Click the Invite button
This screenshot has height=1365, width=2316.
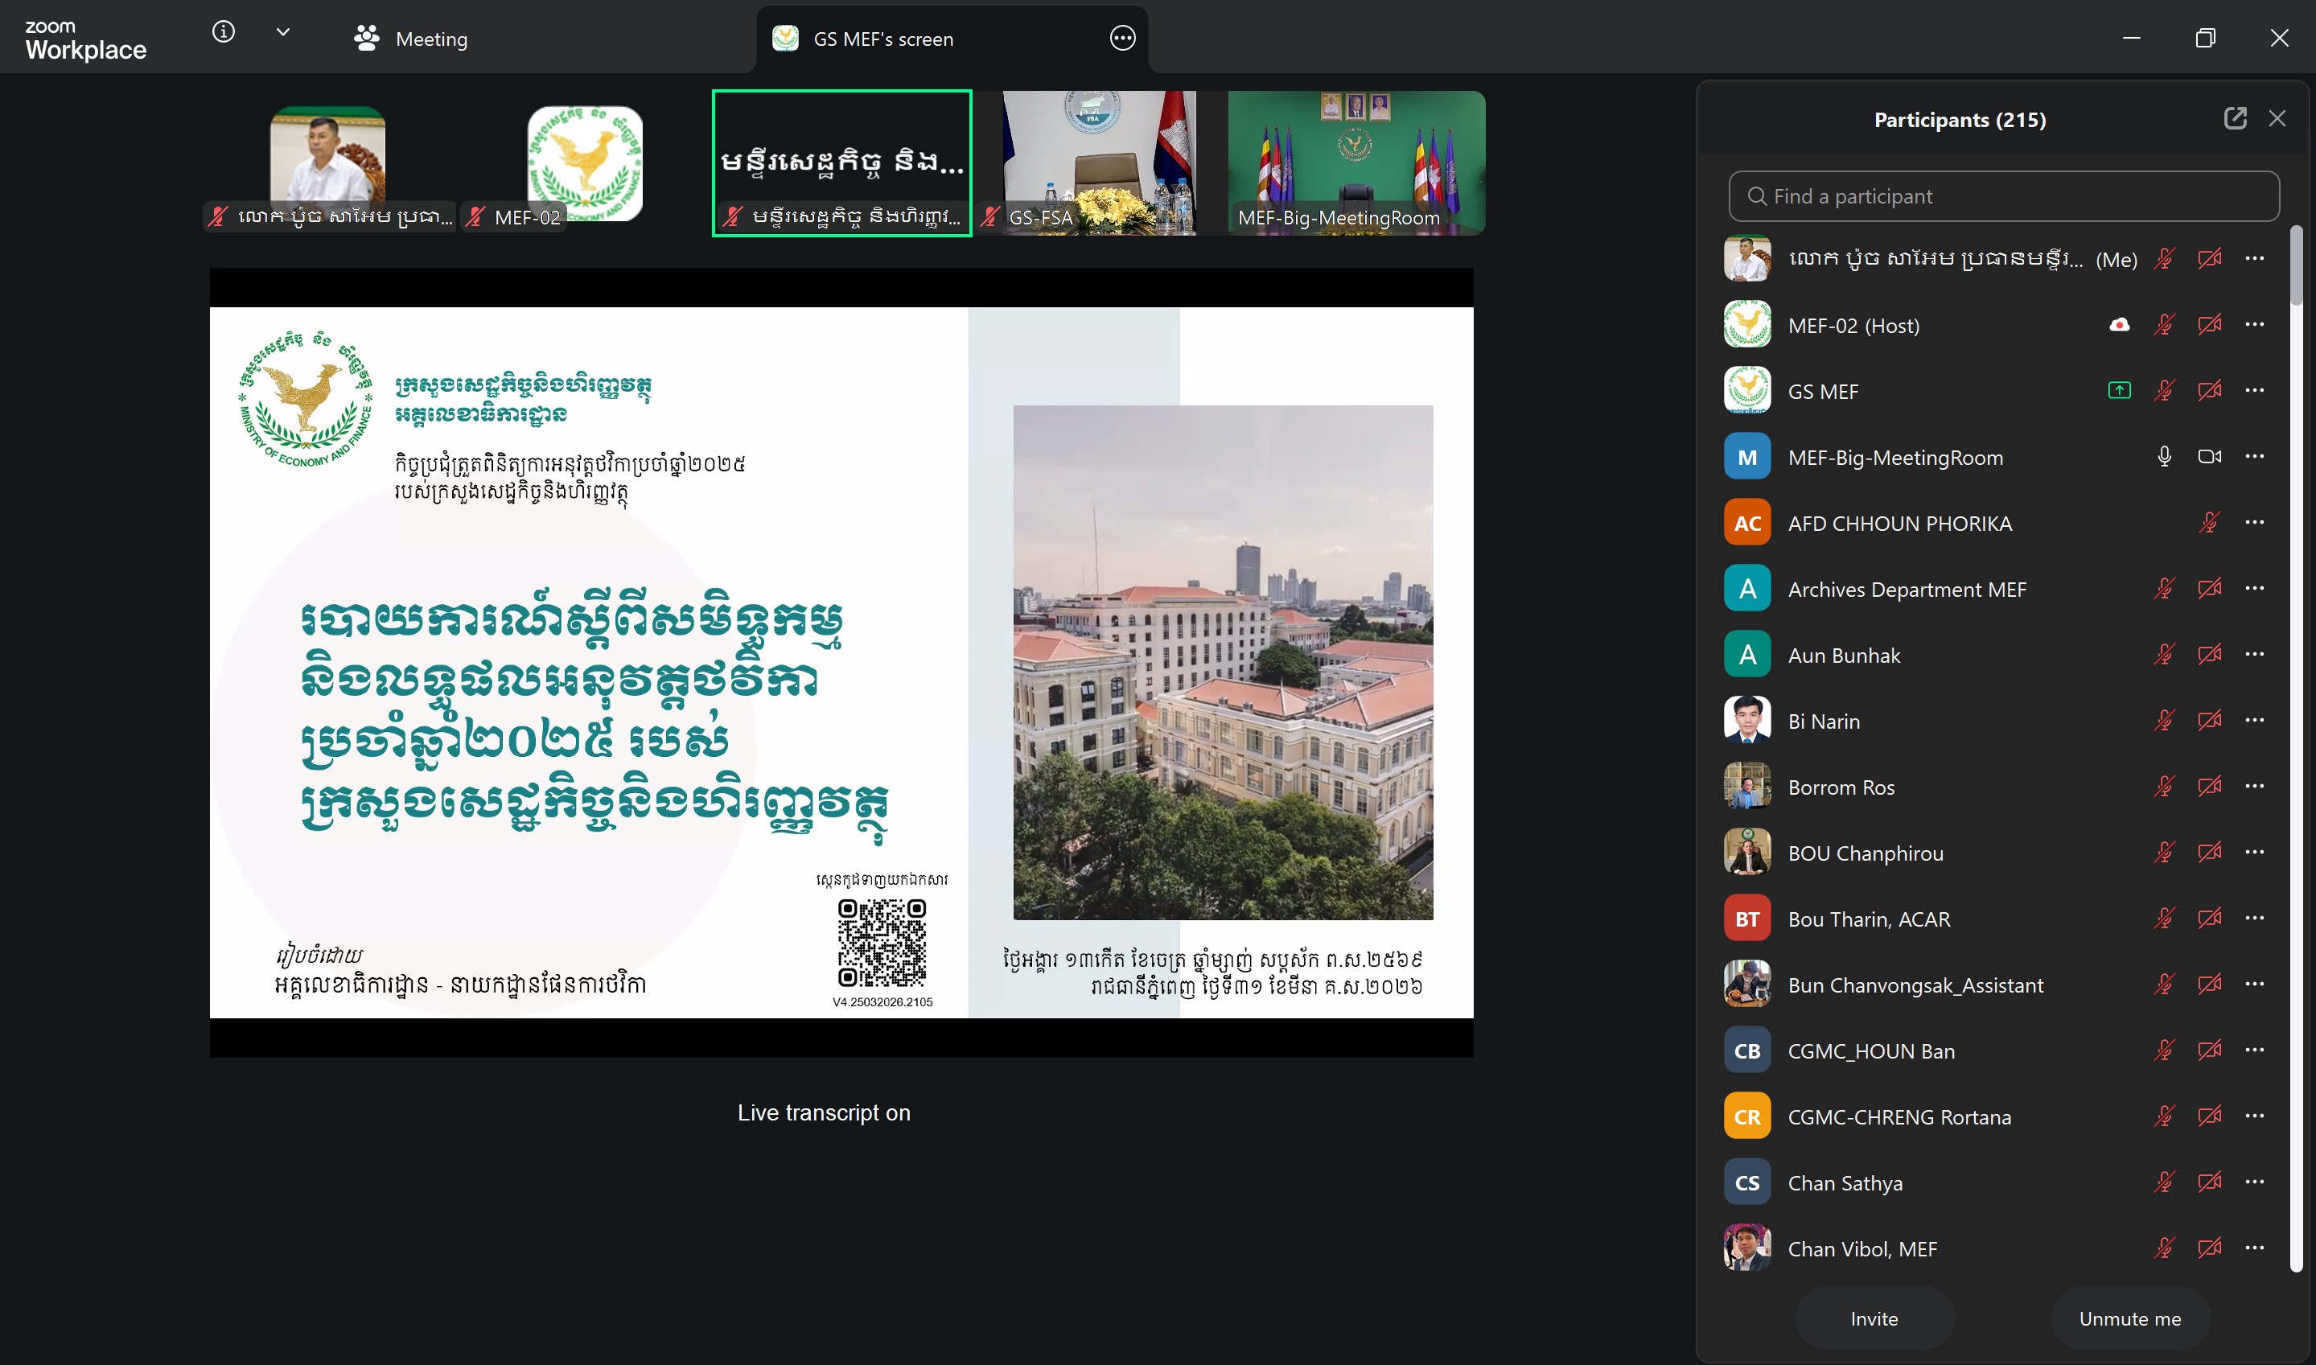click(x=1874, y=1318)
